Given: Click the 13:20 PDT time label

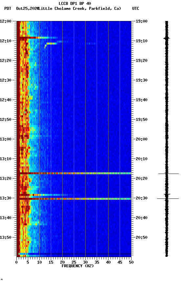Looking at the screenshot, I should click(6, 179).
